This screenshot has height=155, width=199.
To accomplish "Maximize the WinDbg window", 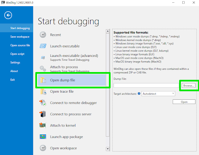I will [183, 2].
